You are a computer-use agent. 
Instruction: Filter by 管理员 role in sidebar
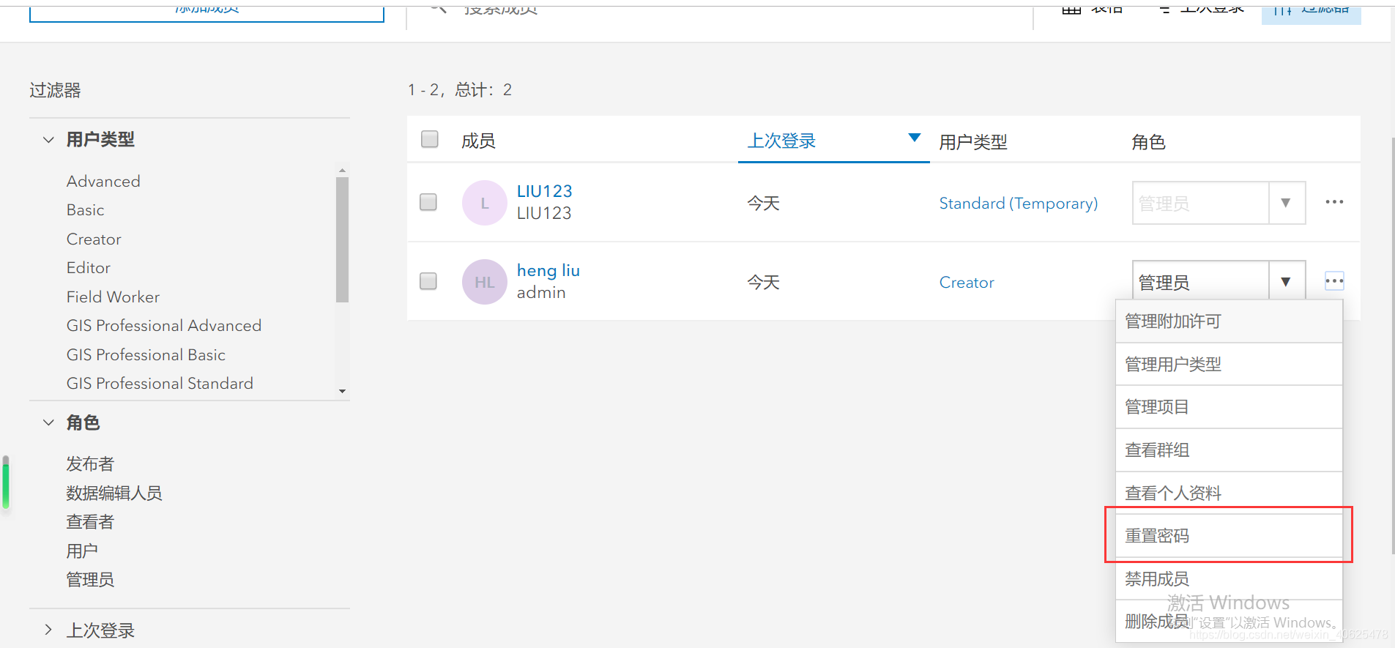90,580
